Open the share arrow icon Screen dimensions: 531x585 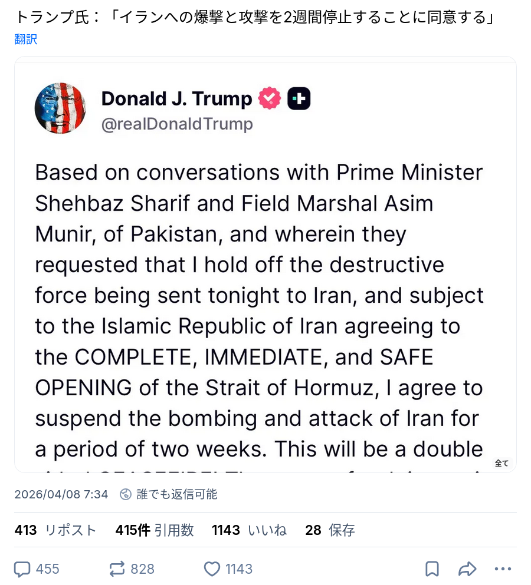(467, 569)
